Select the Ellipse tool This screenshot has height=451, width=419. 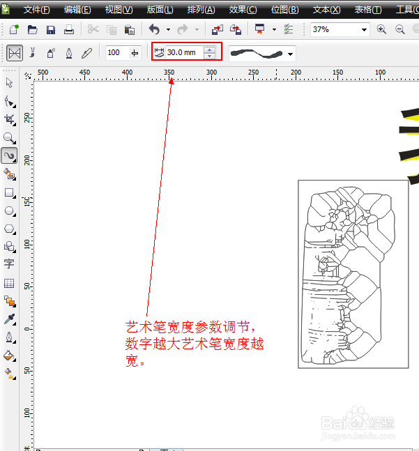[10, 211]
